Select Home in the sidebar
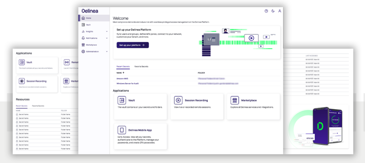Screen dimensions: 365x163 [94, 18]
